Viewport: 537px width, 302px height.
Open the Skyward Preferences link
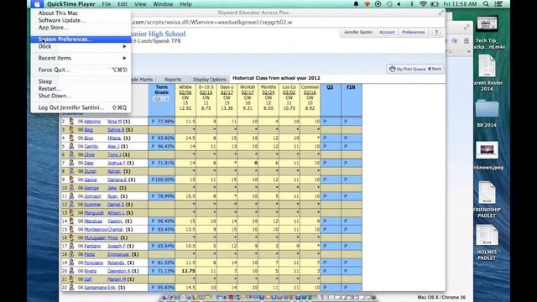(x=413, y=32)
